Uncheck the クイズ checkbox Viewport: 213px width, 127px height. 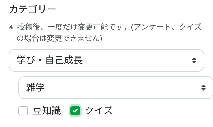click(75, 111)
